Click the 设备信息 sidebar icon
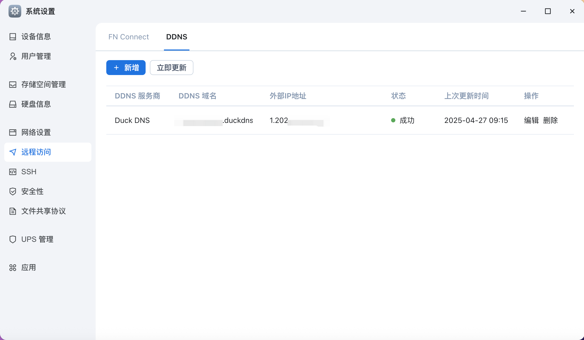Viewport: 584px width, 340px height. click(13, 37)
